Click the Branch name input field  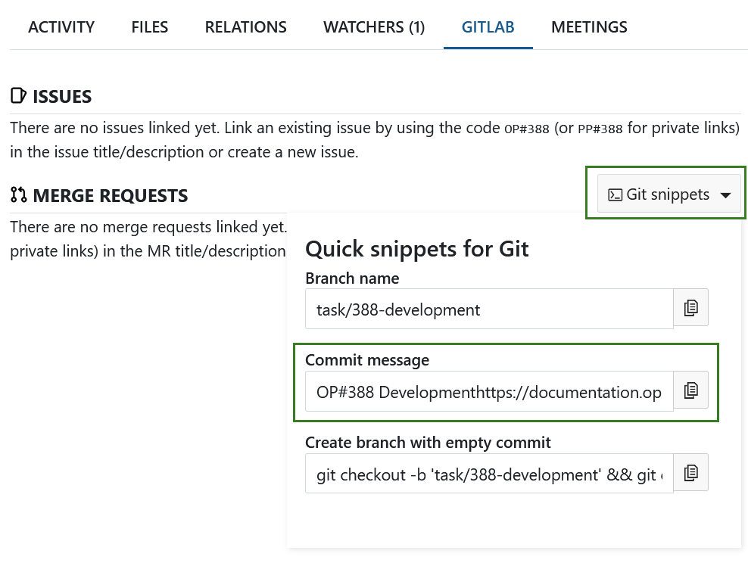[488, 309]
